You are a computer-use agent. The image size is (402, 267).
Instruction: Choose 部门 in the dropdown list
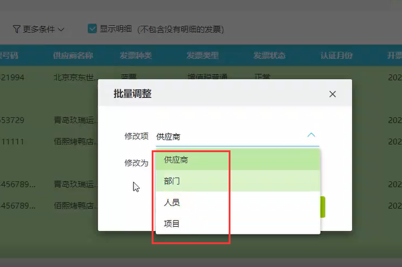pyautogui.click(x=172, y=181)
